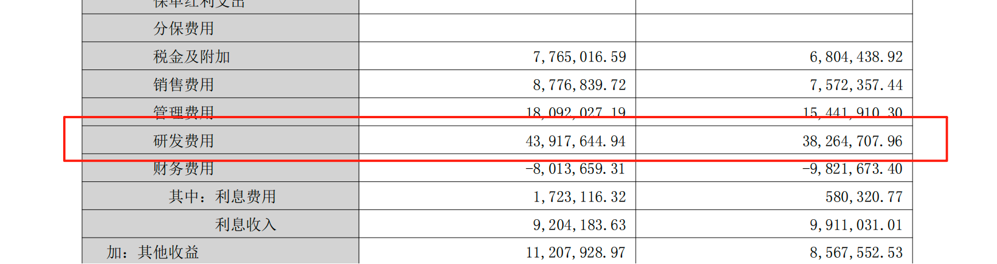The width and height of the screenshot is (997, 264).
Task: Click the 加：其他收益 label
Action: click(153, 253)
